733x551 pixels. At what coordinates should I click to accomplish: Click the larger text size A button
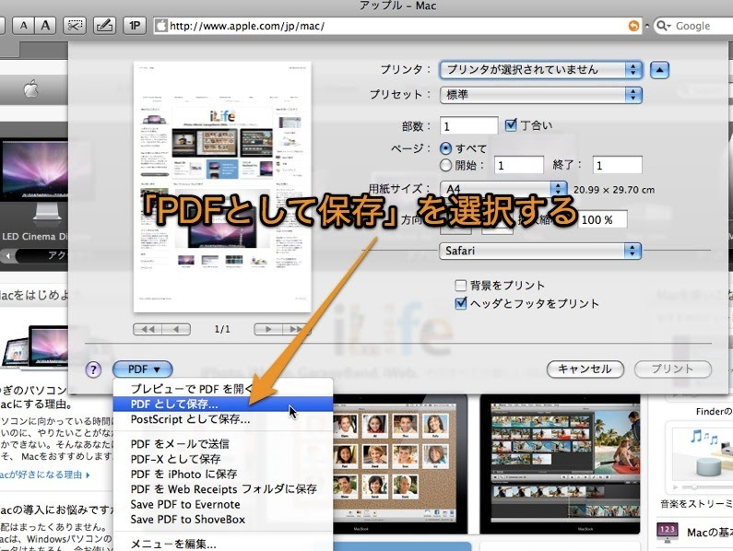pyautogui.click(x=45, y=25)
